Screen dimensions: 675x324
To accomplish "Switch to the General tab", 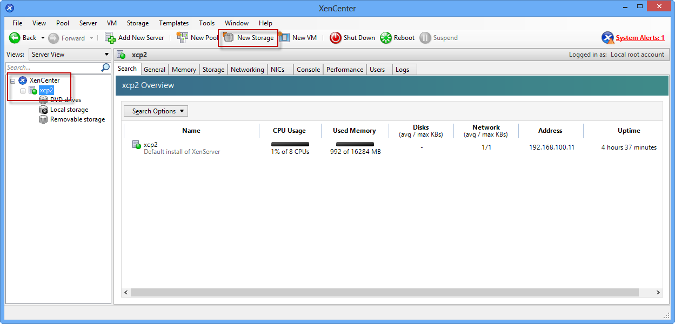I will [x=155, y=70].
